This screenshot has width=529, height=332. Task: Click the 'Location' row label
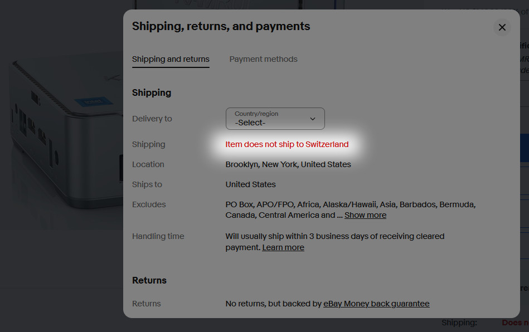[148, 164]
